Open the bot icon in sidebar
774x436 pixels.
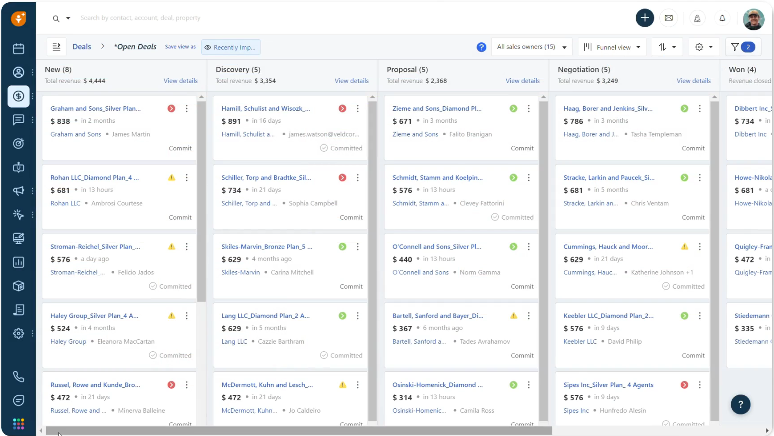(18, 167)
